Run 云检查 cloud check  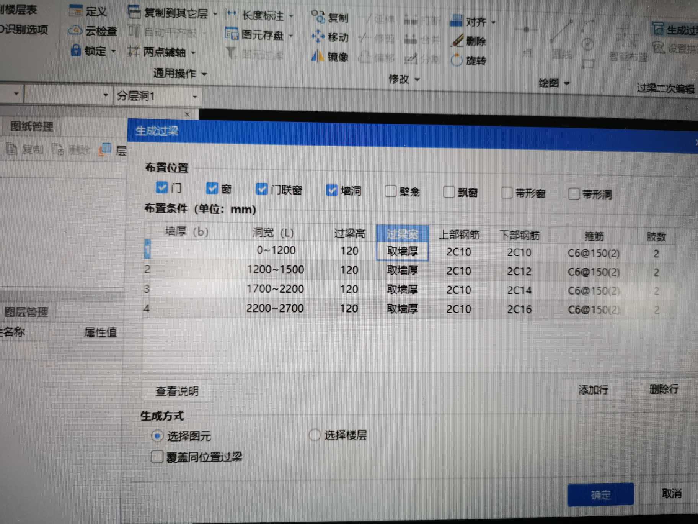coord(93,31)
